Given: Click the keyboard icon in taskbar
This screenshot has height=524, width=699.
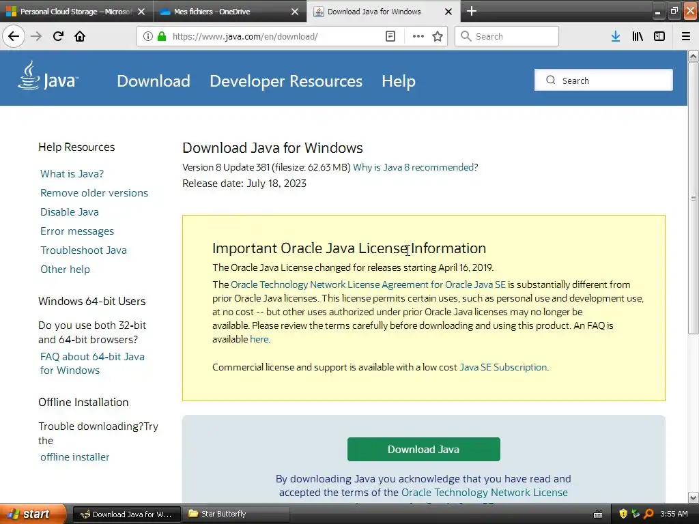Looking at the screenshot, I should coord(598,514).
